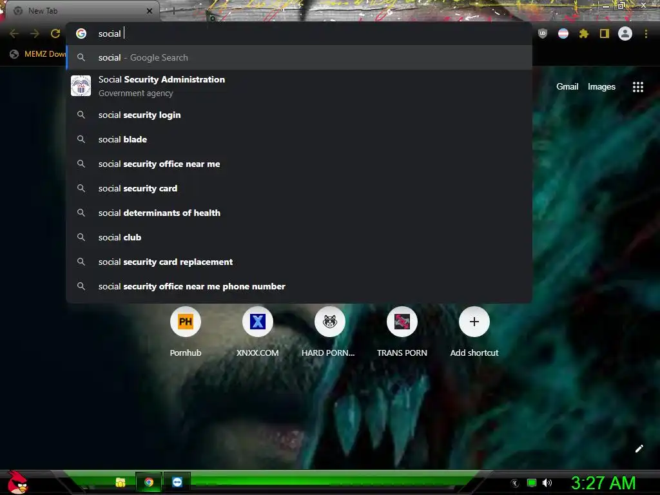The image size is (660, 495).
Task: Open the uBlock Origin shield extension
Action: coord(543,34)
